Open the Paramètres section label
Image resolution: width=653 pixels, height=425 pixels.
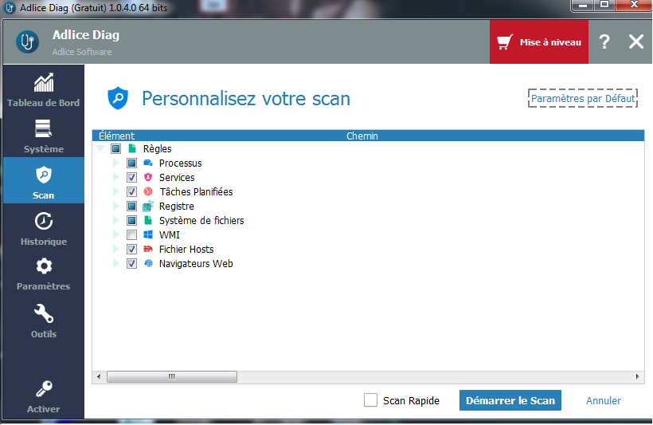[43, 286]
